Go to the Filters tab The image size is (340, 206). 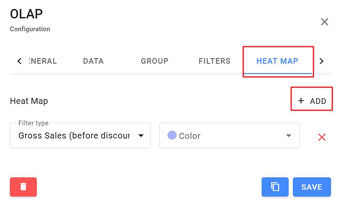click(x=215, y=61)
